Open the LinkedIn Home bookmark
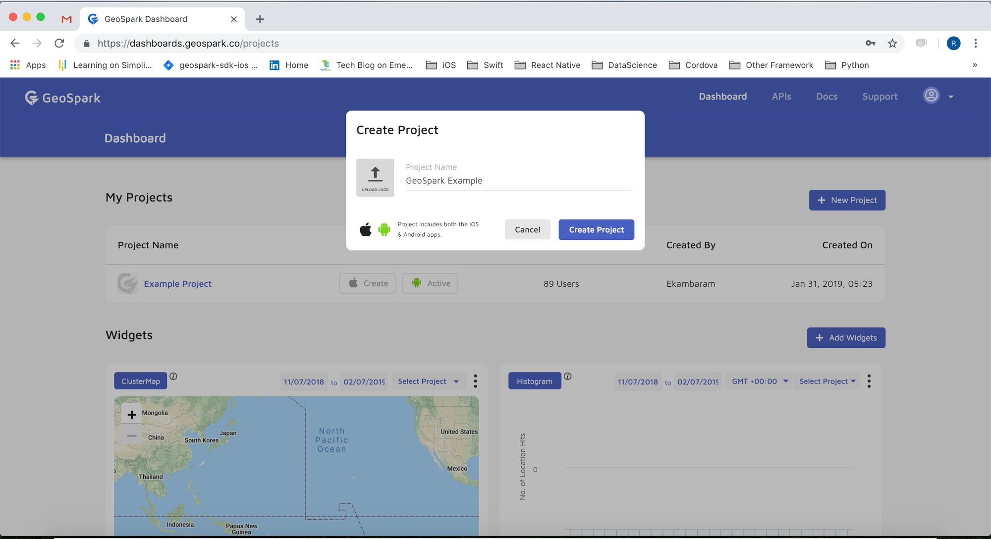This screenshot has height=539, width=991. tap(289, 65)
